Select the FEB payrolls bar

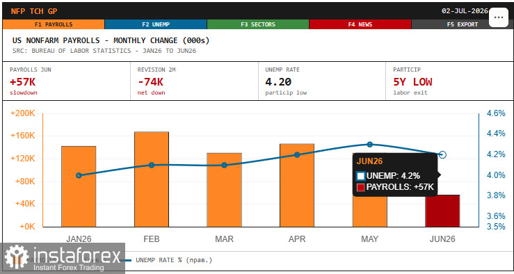[x=152, y=179]
